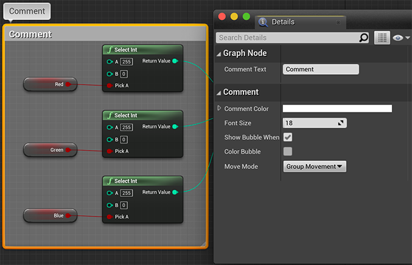Collapse the Comment category section
Image resolution: width=412 pixels, height=265 pixels.
[219, 92]
